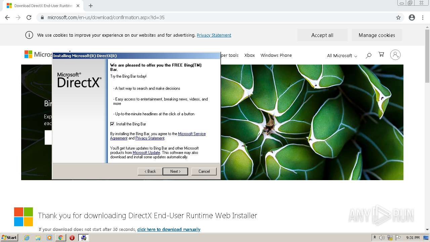Click the Microsoft account sign-in icon
The image size is (430, 242).
coord(395,55)
